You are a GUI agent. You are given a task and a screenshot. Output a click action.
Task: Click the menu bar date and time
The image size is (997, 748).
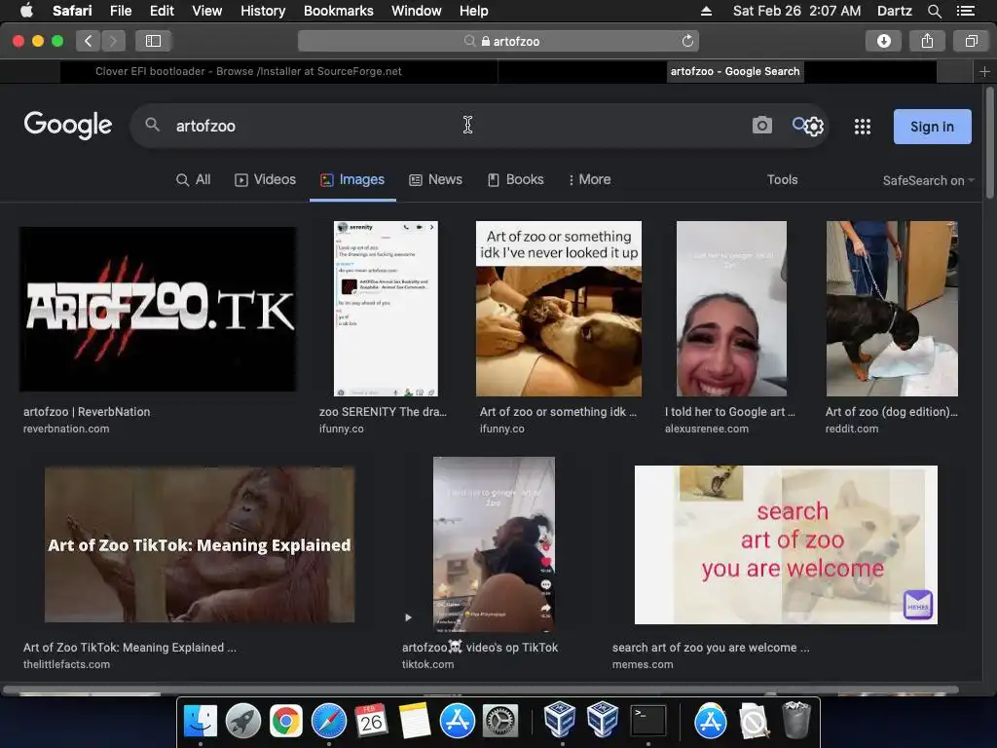tap(796, 11)
